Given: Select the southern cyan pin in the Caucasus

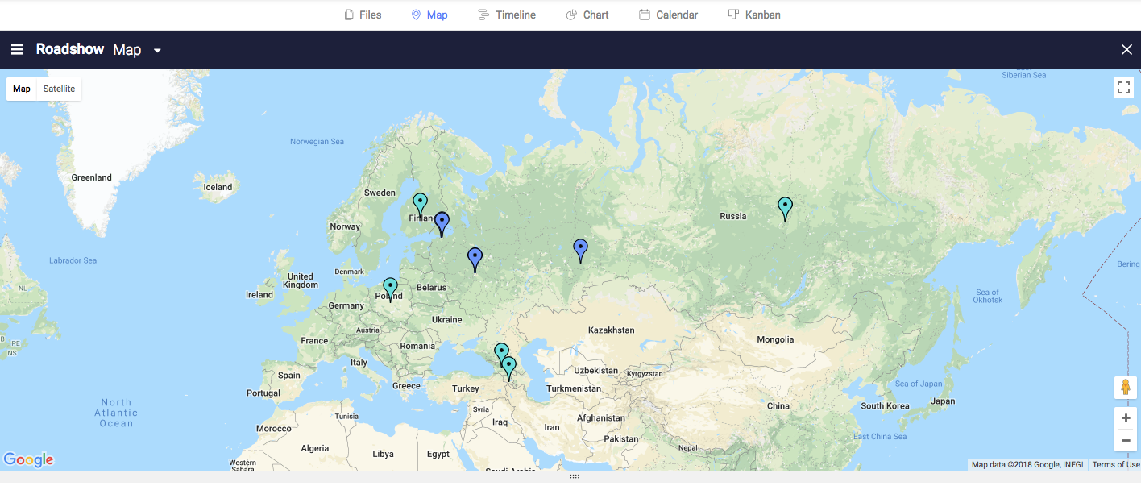Looking at the screenshot, I should coord(508,368).
